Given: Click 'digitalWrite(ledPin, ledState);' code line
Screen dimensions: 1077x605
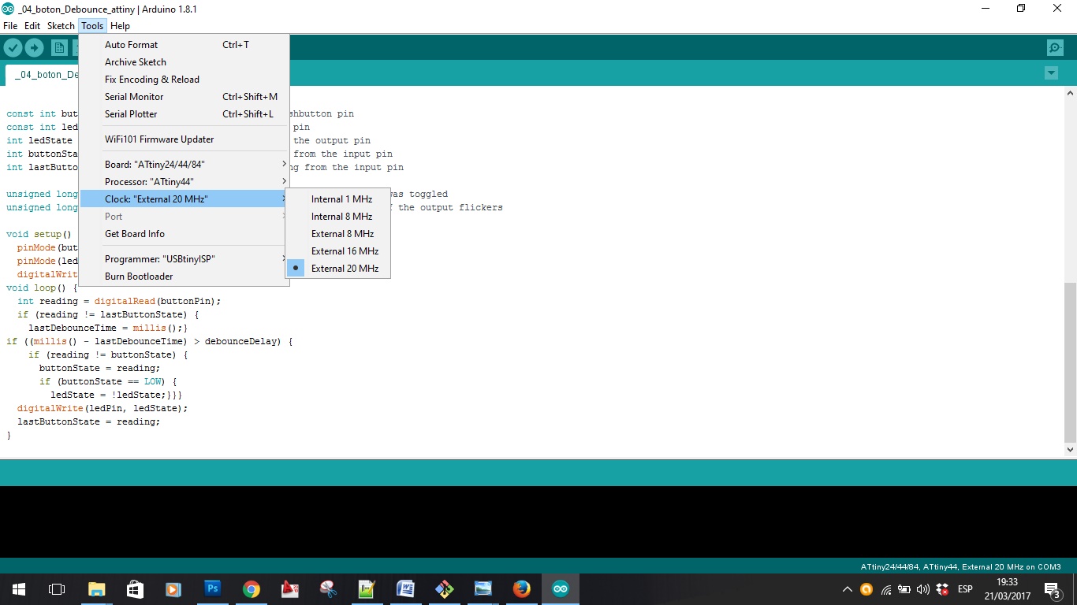Looking at the screenshot, I should click(x=102, y=409).
